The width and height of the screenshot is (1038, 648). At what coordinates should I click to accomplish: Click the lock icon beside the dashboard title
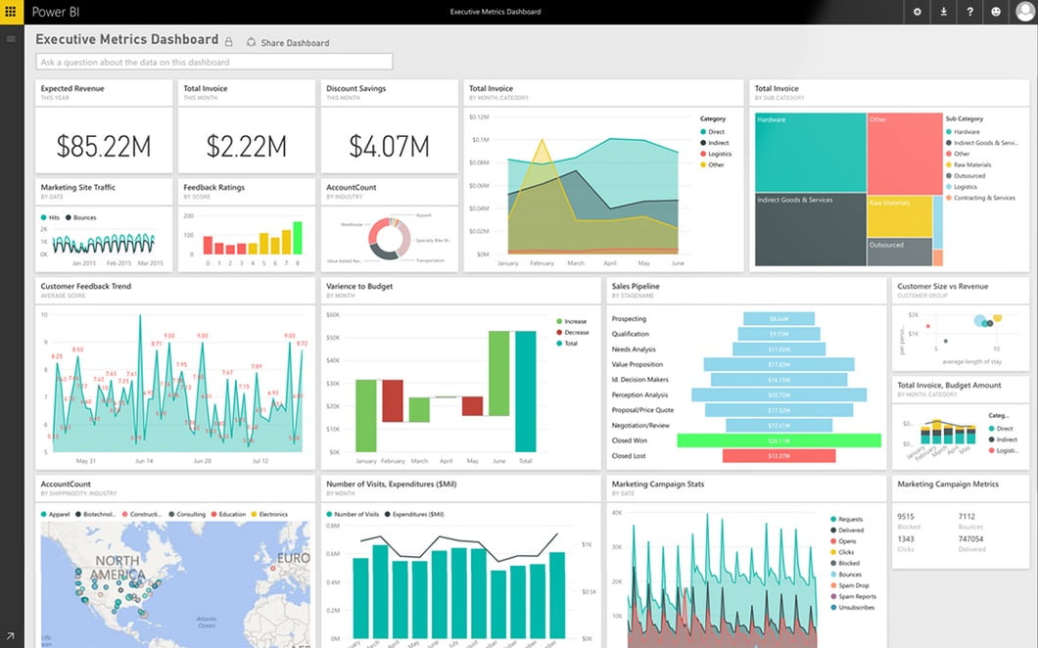point(230,41)
